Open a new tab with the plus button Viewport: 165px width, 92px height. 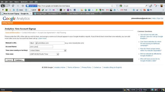[x=101, y=14]
